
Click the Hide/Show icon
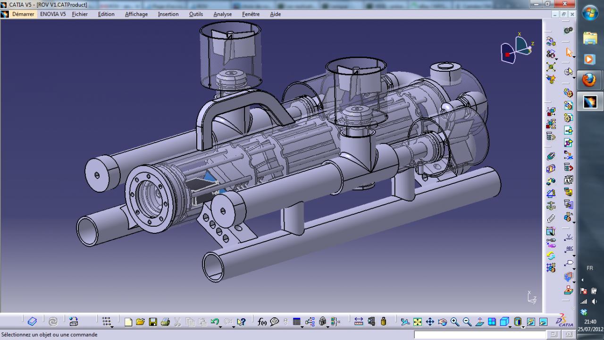(x=531, y=322)
